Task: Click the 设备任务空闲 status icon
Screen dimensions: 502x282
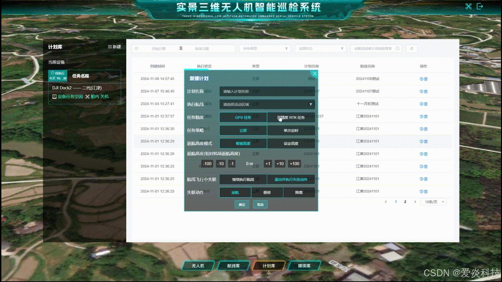Action: (x=54, y=97)
